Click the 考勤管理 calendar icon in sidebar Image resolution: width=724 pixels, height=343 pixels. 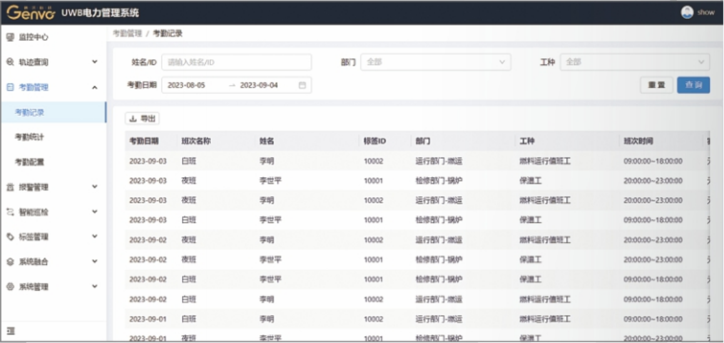pyautogui.click(x=10, y=87)
